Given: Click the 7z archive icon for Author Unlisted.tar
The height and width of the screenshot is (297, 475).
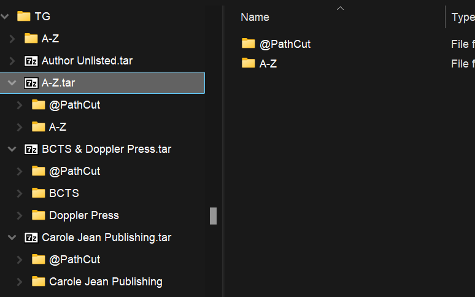Looking at the screenshot, I should pyautogui.click(x=31, y=61).
